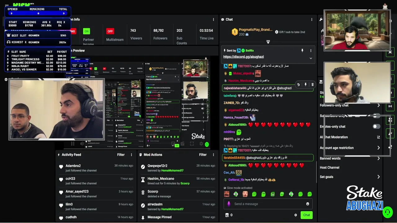Expand Followers-only chat settings
The height and width of the screenshot is (223, 397).
(378, 105)
